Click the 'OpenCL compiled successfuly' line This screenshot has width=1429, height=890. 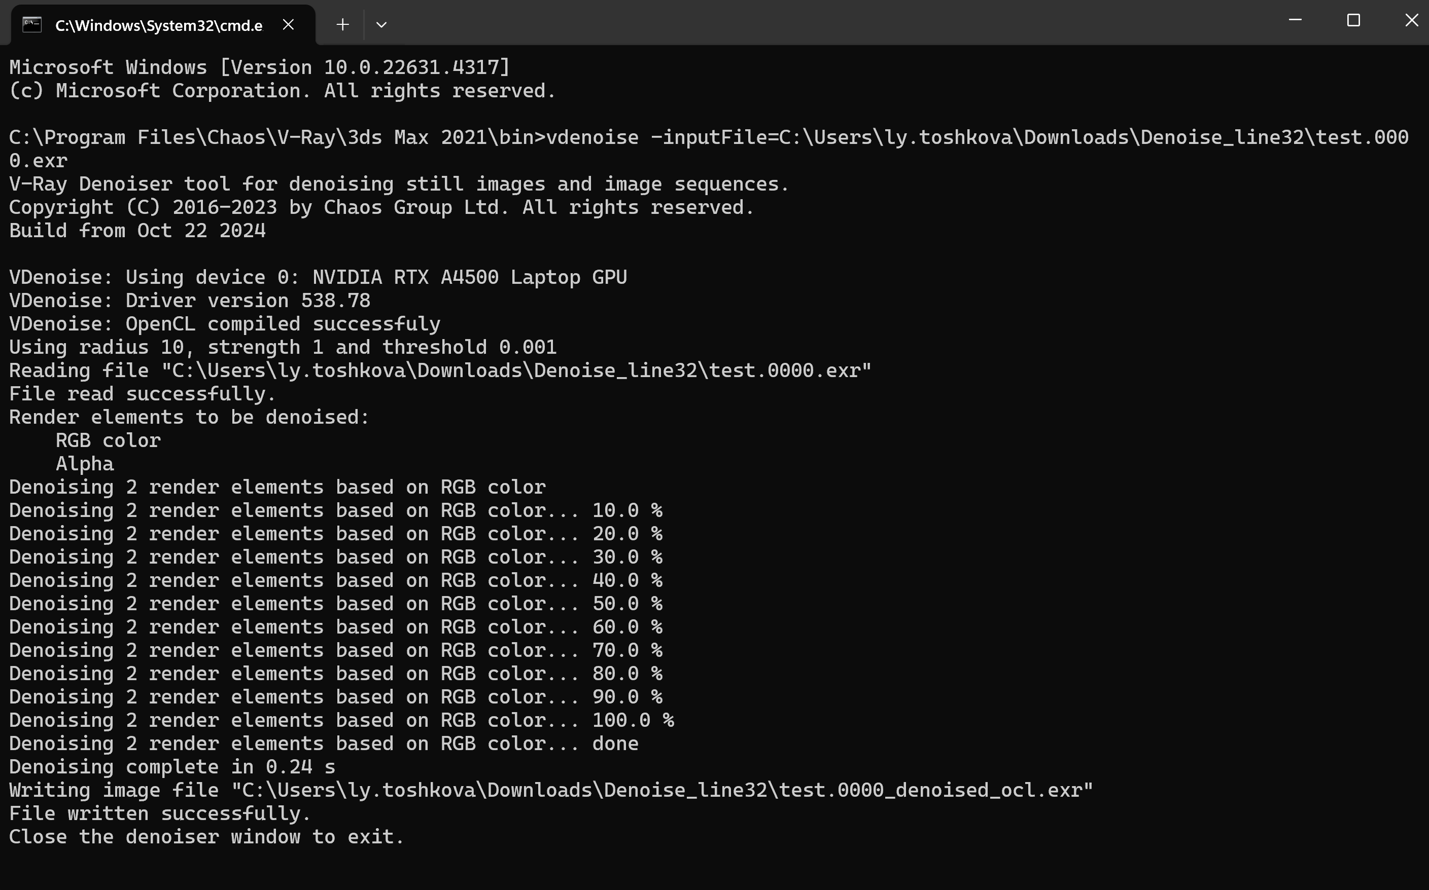224,324
